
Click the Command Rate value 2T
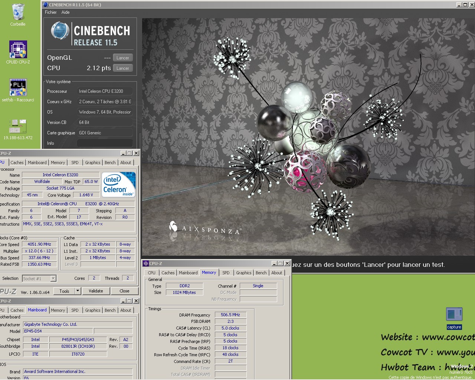tap(230, 361)
